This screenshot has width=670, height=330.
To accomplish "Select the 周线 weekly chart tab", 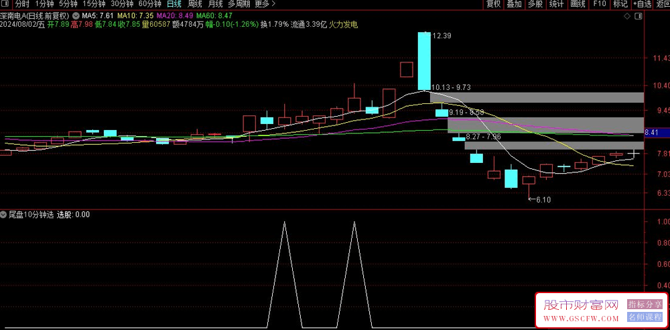I will coord(195,4).
